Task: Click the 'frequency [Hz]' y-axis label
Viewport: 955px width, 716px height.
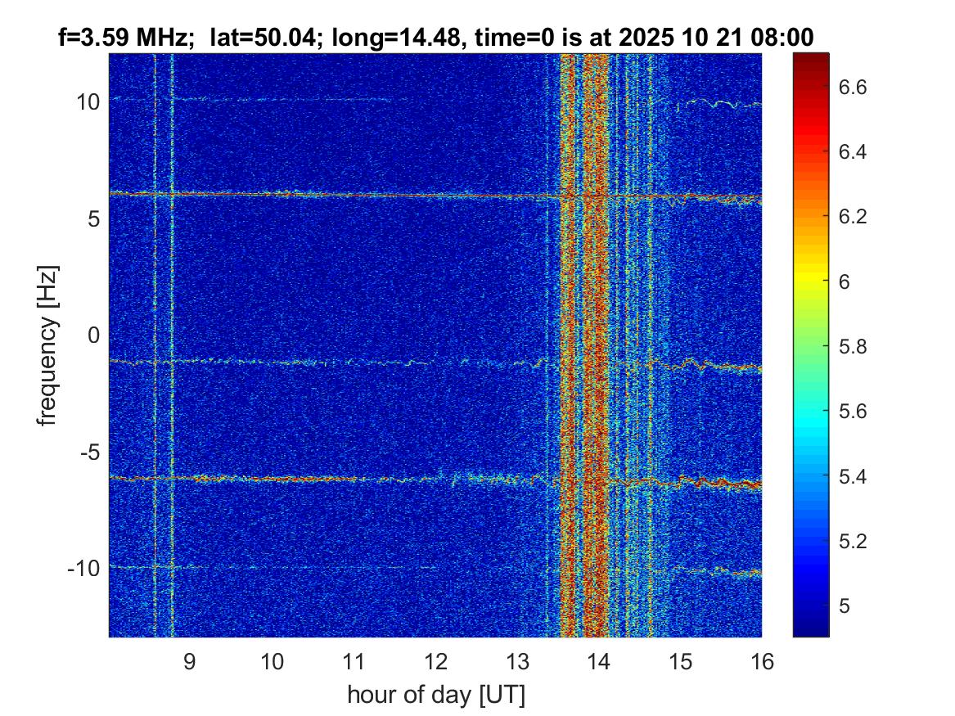Action: pyautogui.click(x=48, y=346)
